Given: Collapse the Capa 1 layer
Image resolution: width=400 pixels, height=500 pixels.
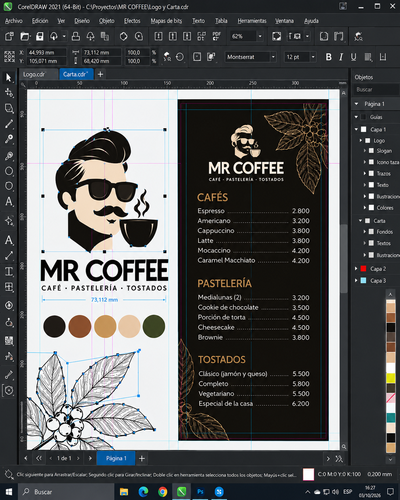Looking at the screenshot, I should tap(357, 129).
